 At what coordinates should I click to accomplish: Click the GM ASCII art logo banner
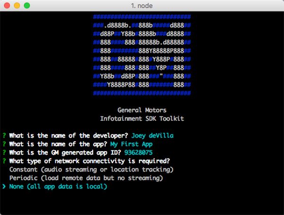pyautogui.click(x=142, y=55)
